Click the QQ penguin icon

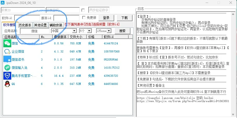[x=7, y=84]
